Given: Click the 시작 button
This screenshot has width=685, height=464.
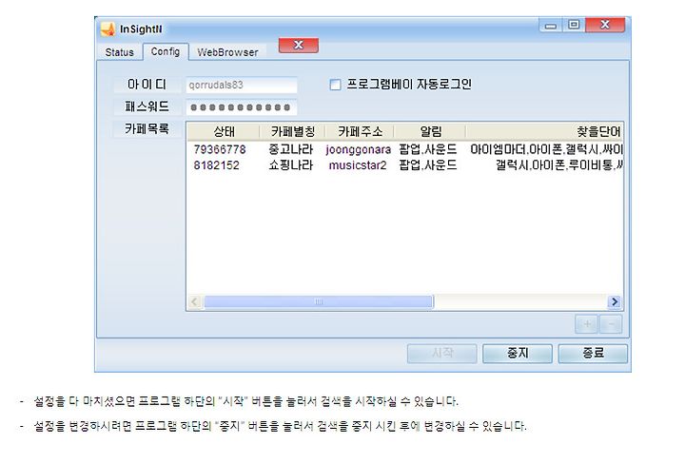Looking at the screenshot, I should [441, 353].
